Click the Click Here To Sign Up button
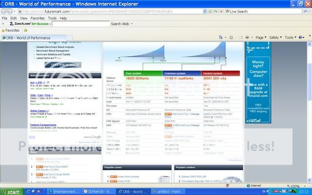The width and height of the screenshot is (312, 195). 63,65
